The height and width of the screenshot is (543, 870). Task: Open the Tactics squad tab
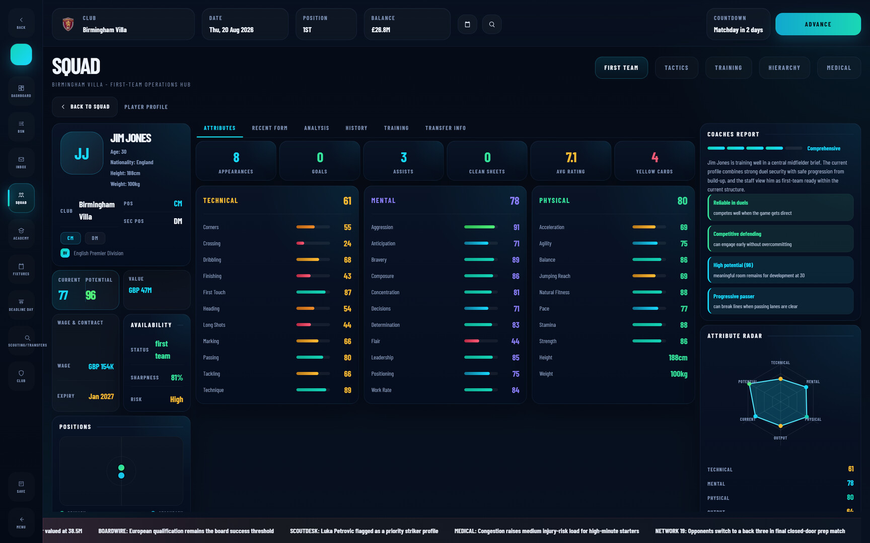[x=676, y=68]
